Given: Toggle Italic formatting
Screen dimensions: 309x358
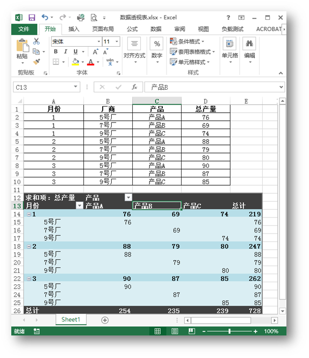Looking at the screenshot, I should point(66,52).
